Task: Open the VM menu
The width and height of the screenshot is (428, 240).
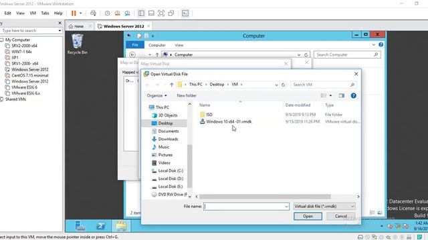Action: 33,13
